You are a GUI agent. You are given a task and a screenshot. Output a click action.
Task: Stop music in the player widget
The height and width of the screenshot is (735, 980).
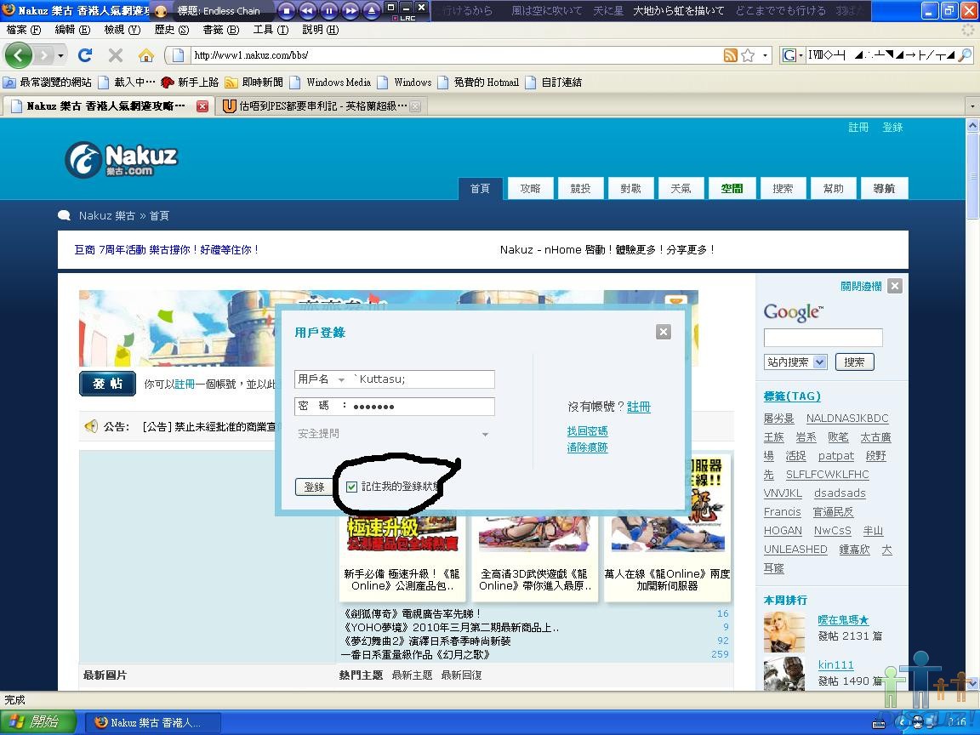pyautogui.click(x=286, y=10)
